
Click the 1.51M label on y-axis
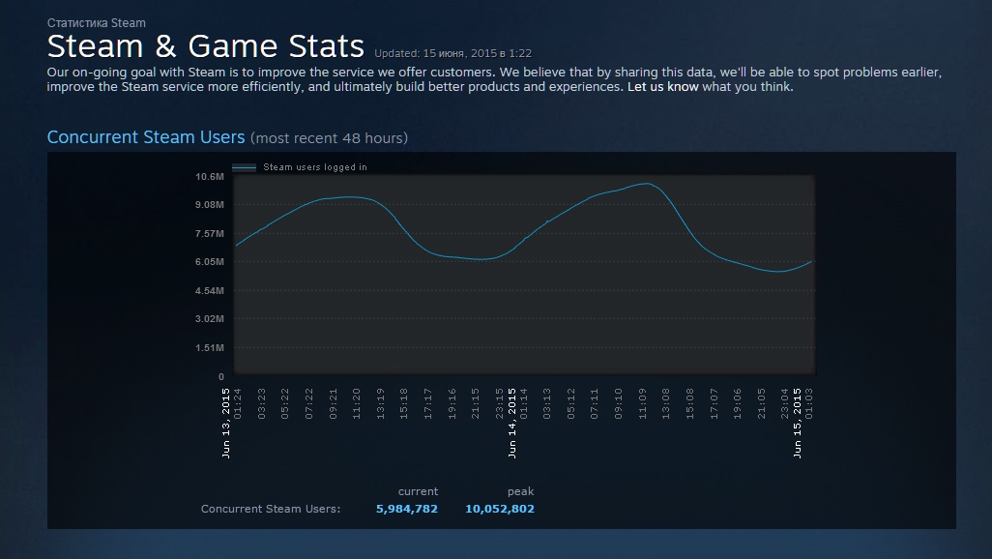click(210, 347)
